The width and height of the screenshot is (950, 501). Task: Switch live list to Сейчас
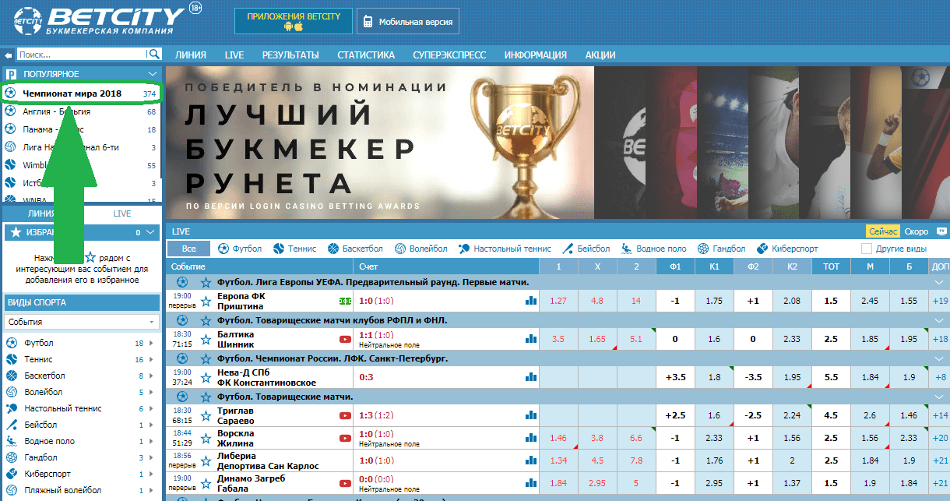tap(884, 231)
